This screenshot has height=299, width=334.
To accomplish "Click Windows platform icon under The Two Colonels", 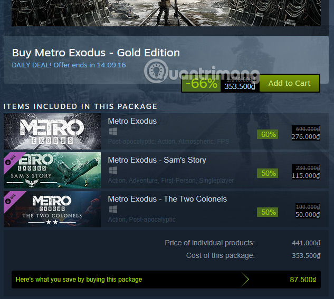I will click(x=112, y=210).
